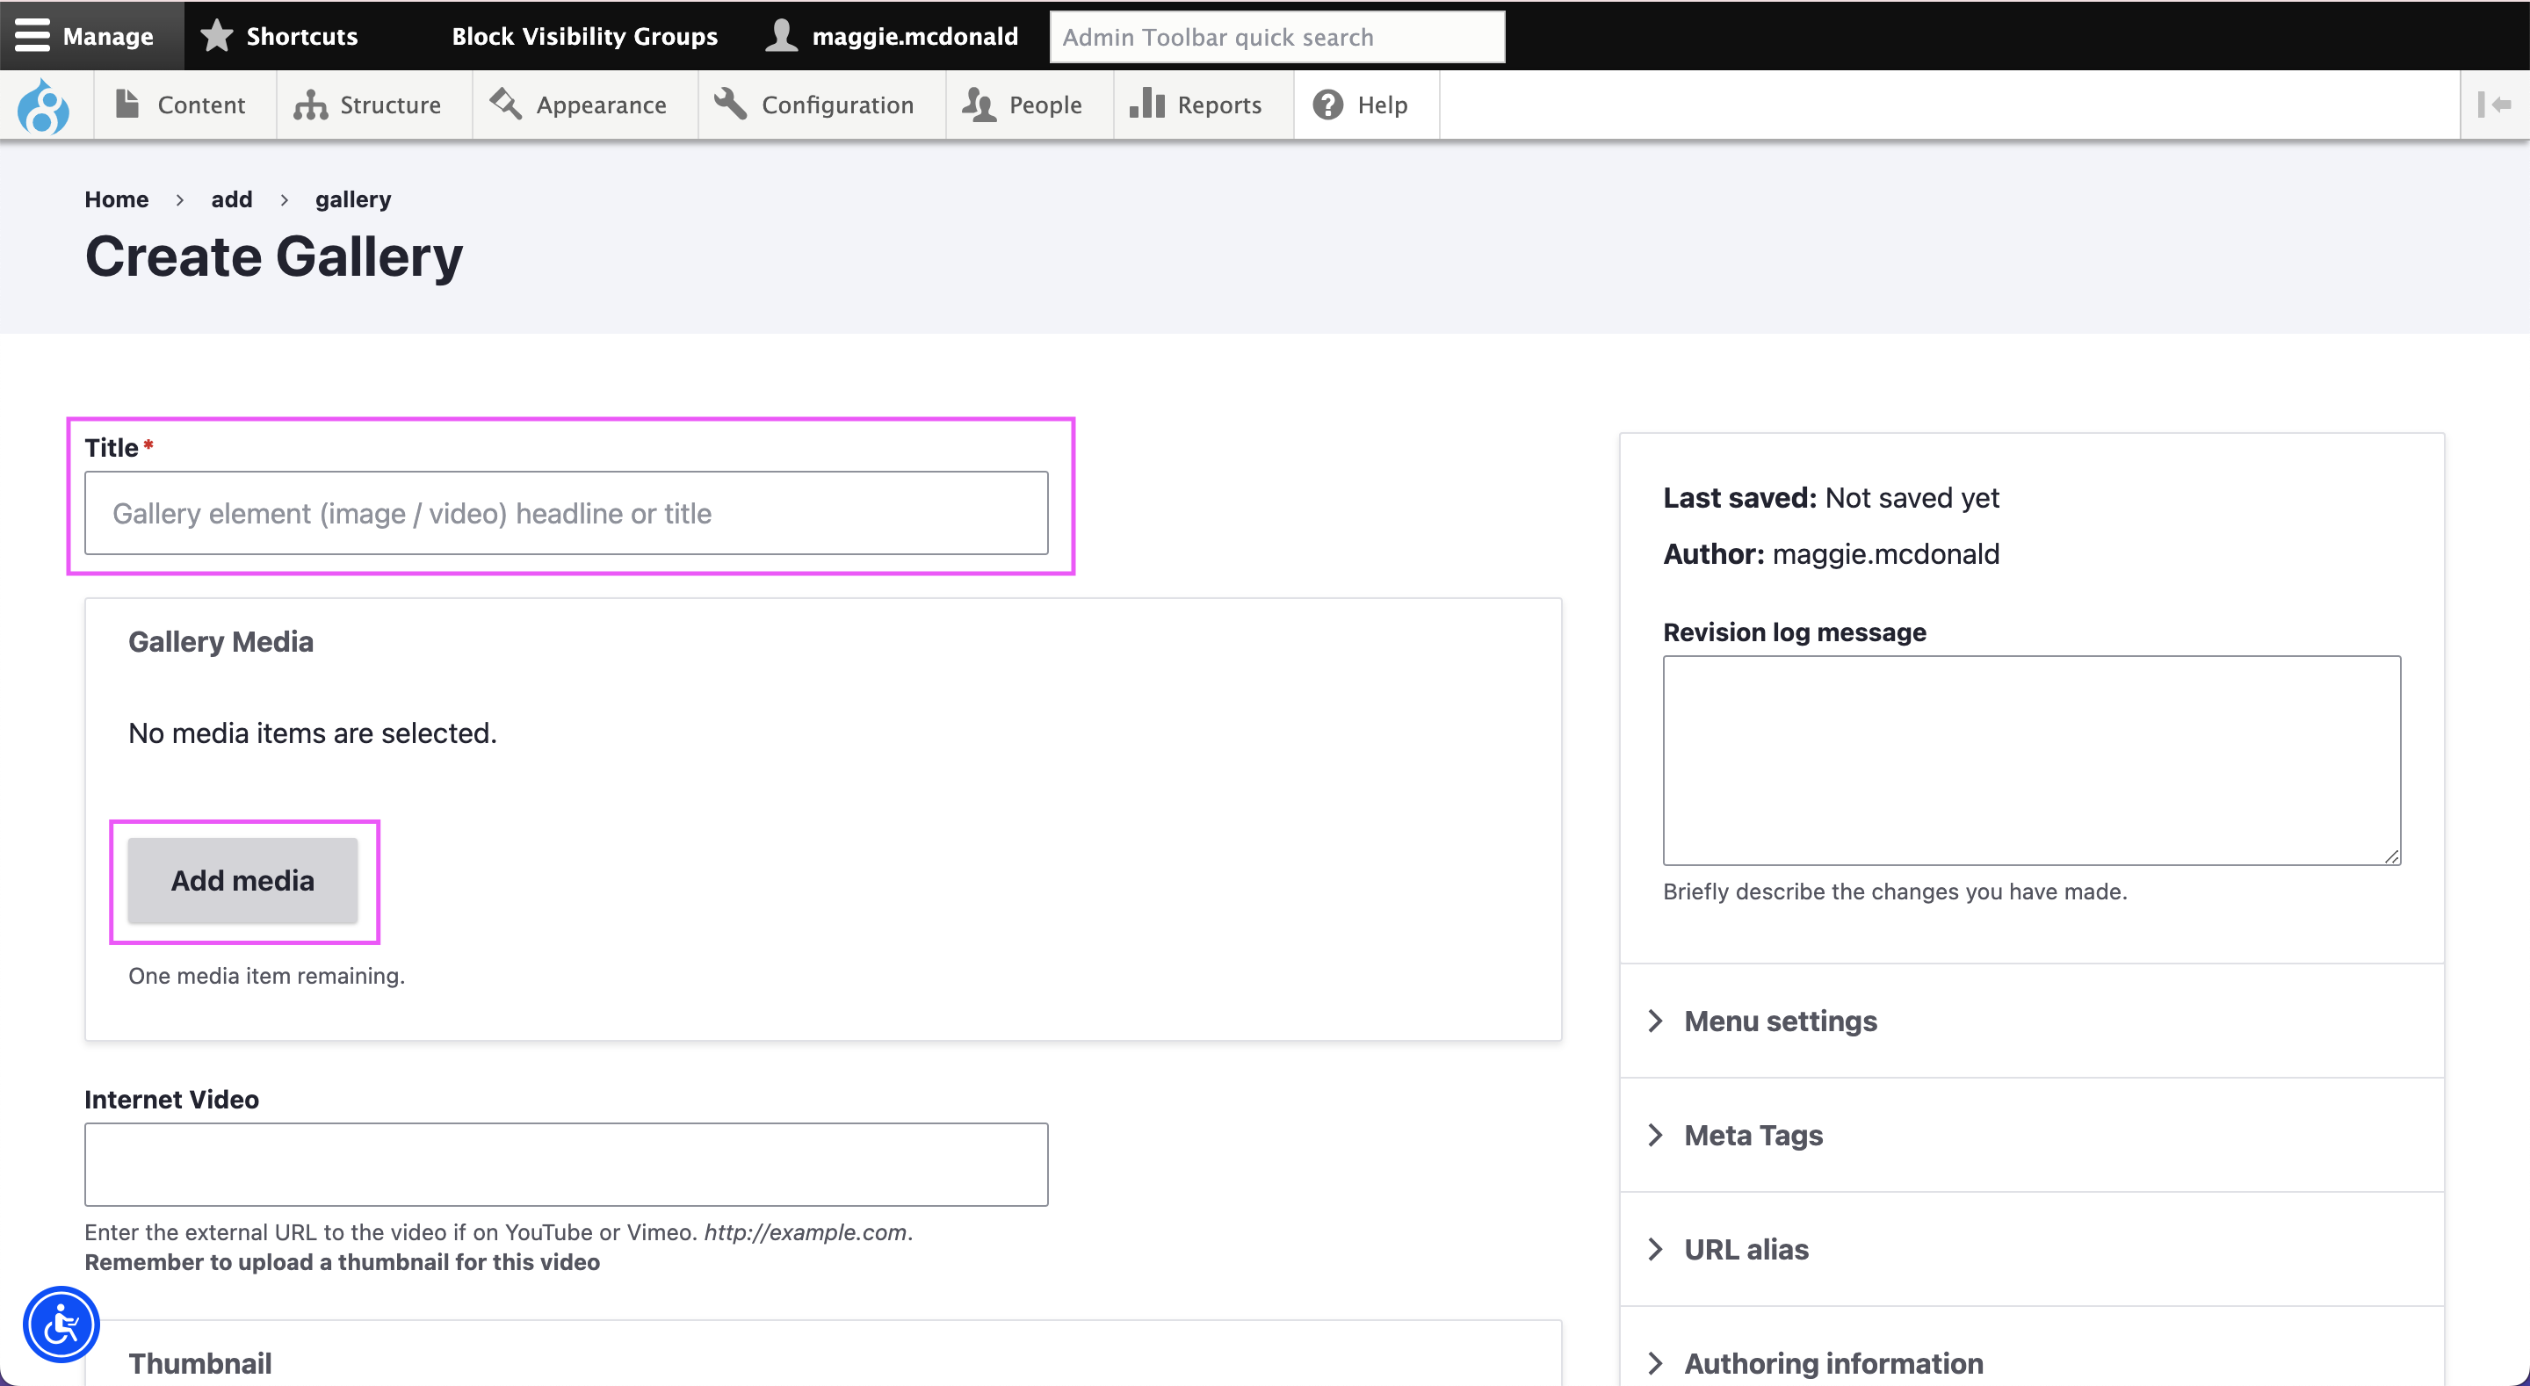Click the Revision log message textarea
2530x1386 pixels.
2030,759
